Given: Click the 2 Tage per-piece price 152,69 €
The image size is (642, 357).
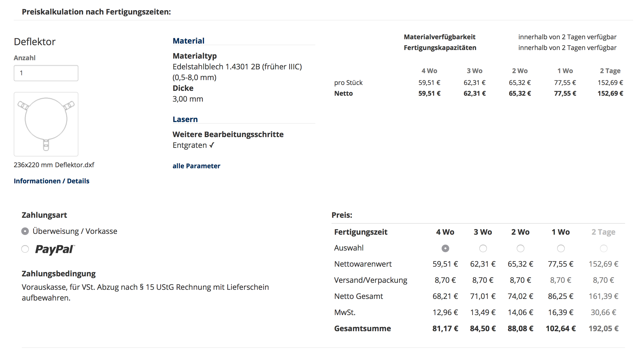Looking at the screenshot, I should point(610,83).
